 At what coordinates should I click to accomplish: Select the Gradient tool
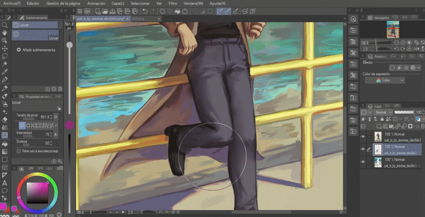[x=4, y=151]
